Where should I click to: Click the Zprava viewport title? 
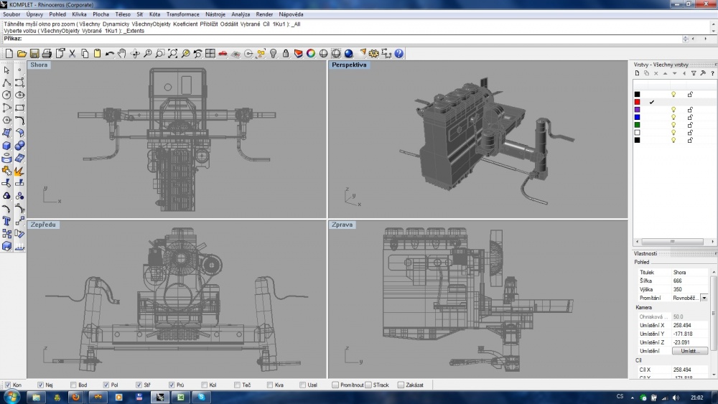(x=342, y=225)
